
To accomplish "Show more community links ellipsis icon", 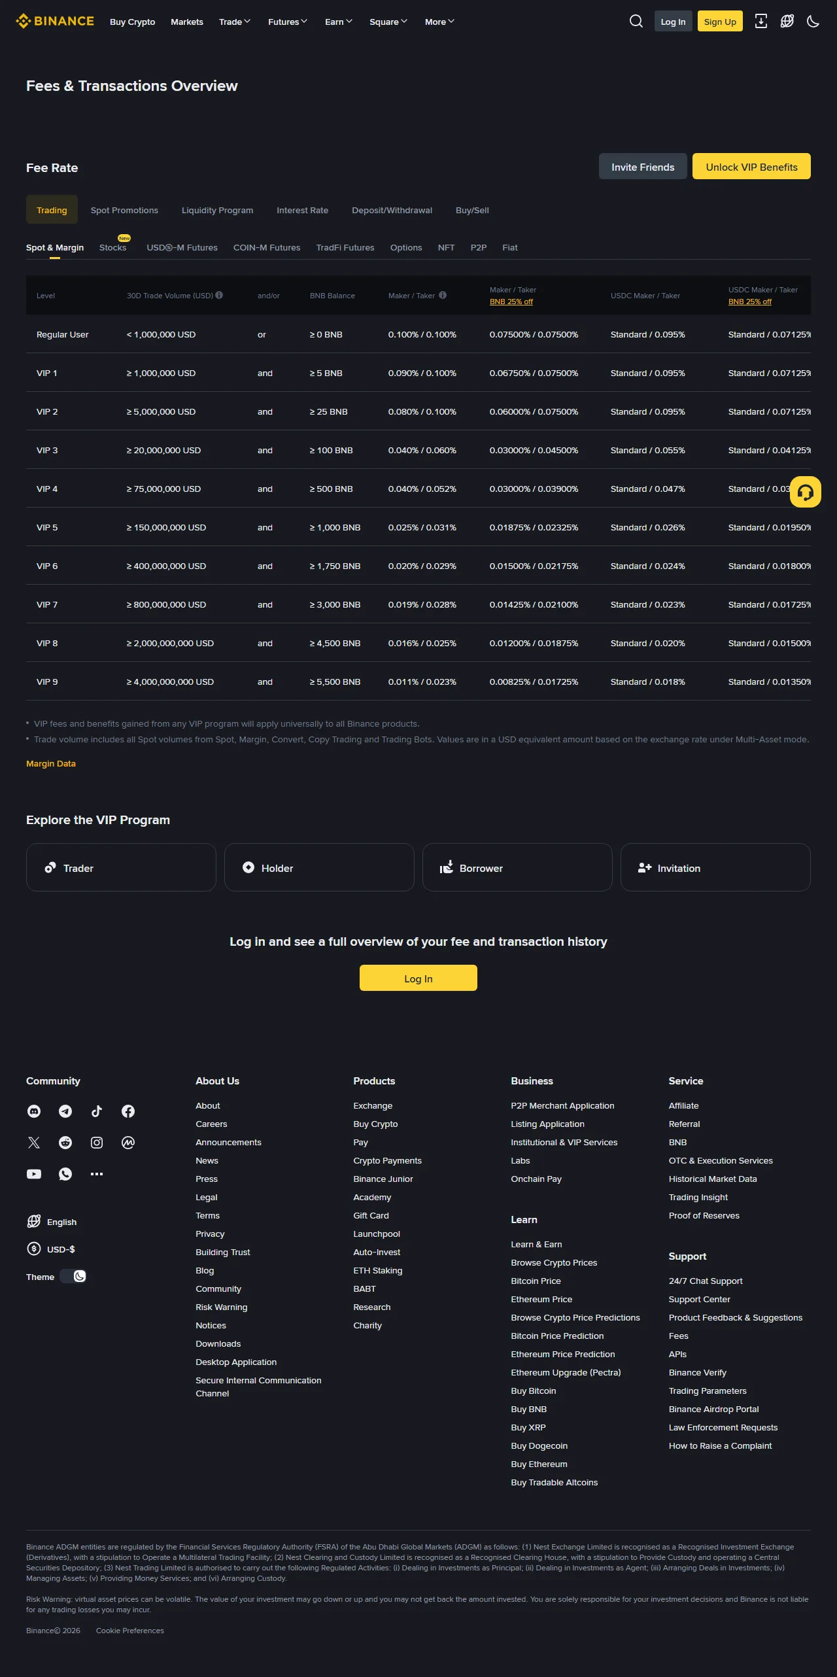I will coord(97,1174).
